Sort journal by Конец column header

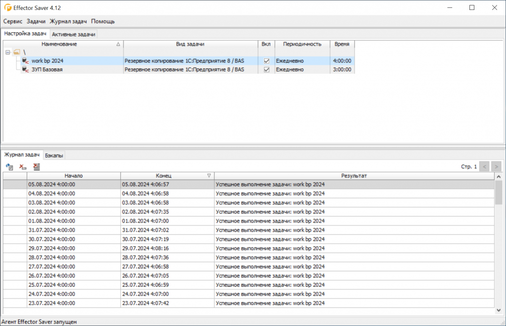coord(167,176)
